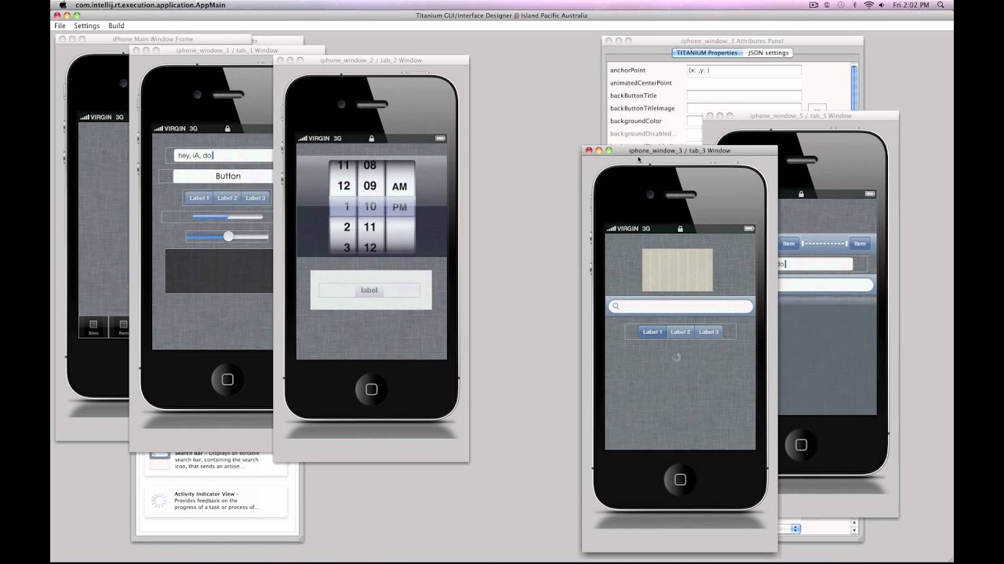Focus the iPhone Main Window Frame title bar
This screenshot has width=1004, height=564.
click(x=153, y=39)
